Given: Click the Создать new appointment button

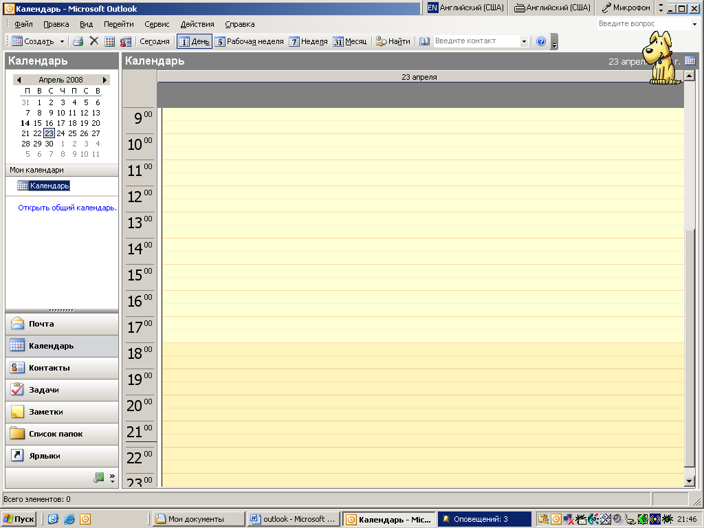Looking at the screenshot, I should [x=33, y=41].
